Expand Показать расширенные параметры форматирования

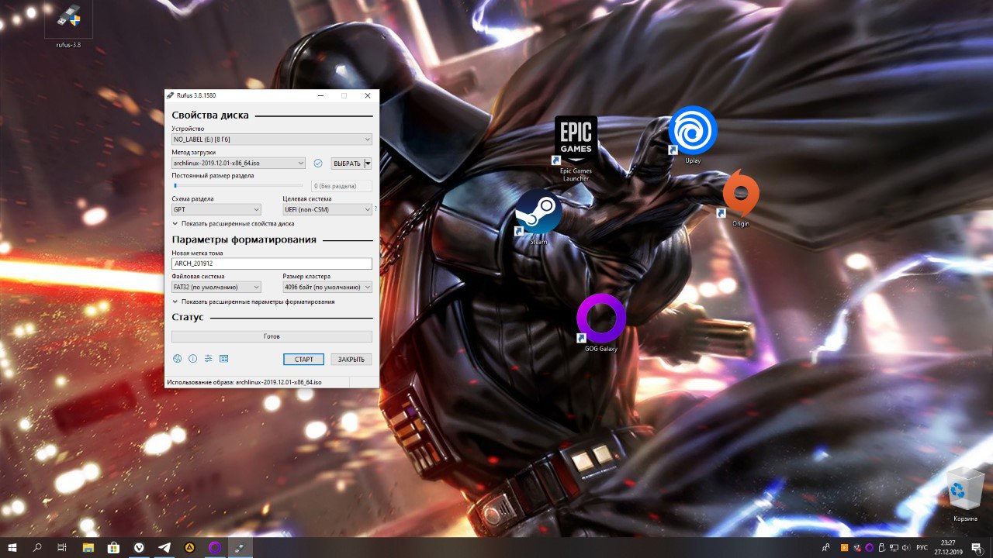tap(253, 301)
